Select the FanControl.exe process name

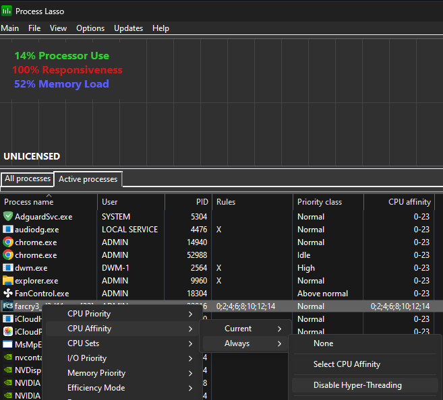coord(42,294)
